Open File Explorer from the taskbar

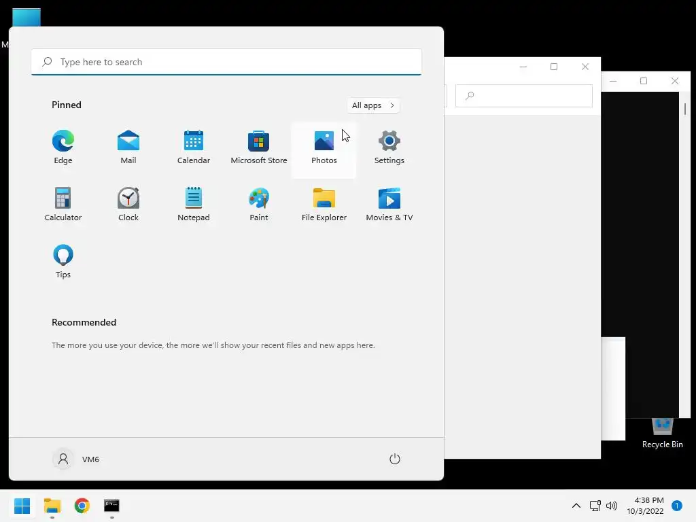point(52,506)
